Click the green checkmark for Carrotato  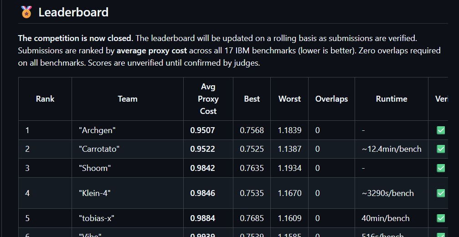pyautogui.click(x=441, y=149)
